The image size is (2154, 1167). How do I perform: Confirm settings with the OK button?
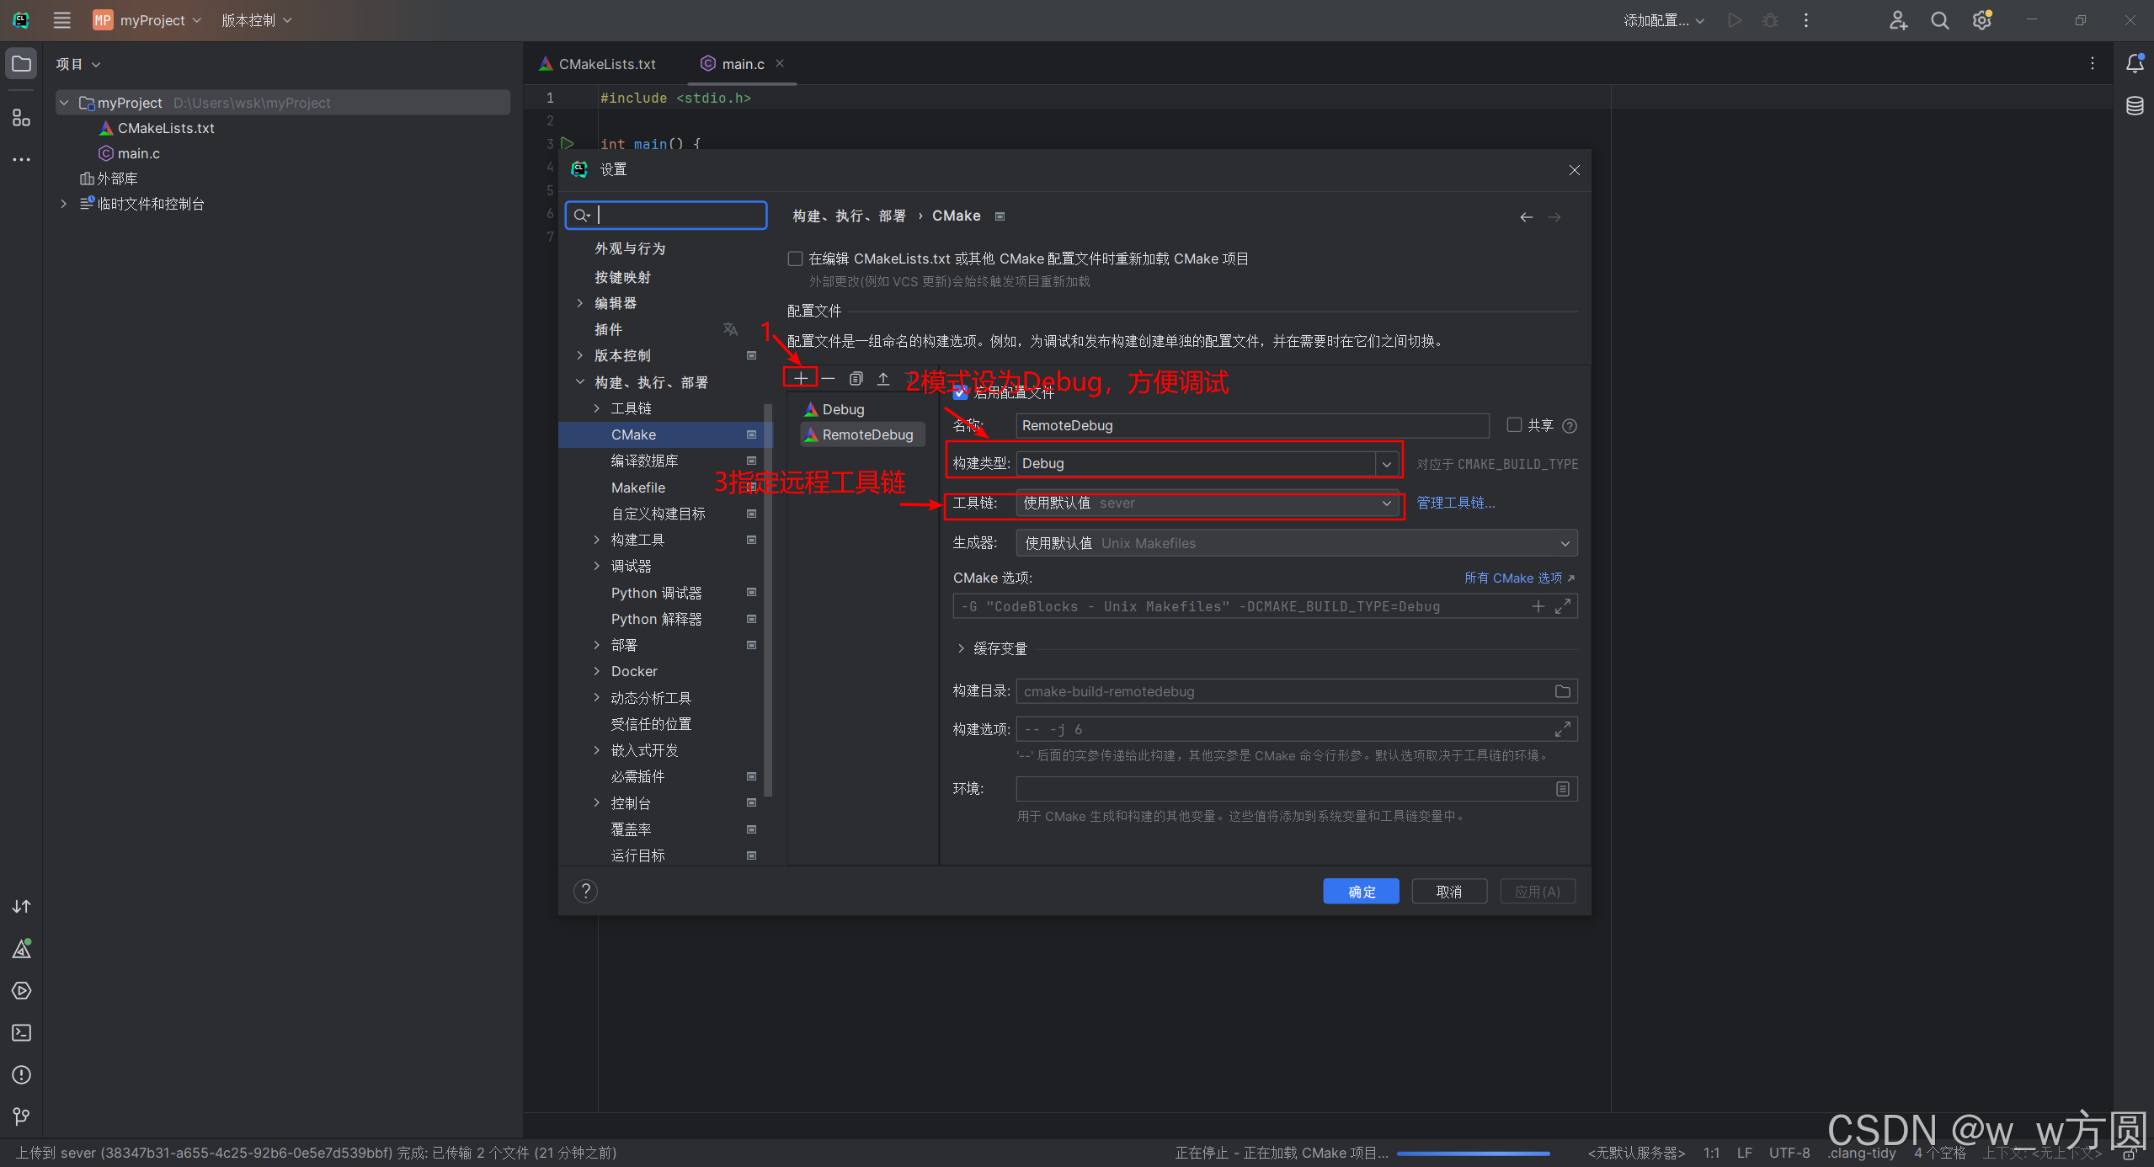tap(1361, 892)
